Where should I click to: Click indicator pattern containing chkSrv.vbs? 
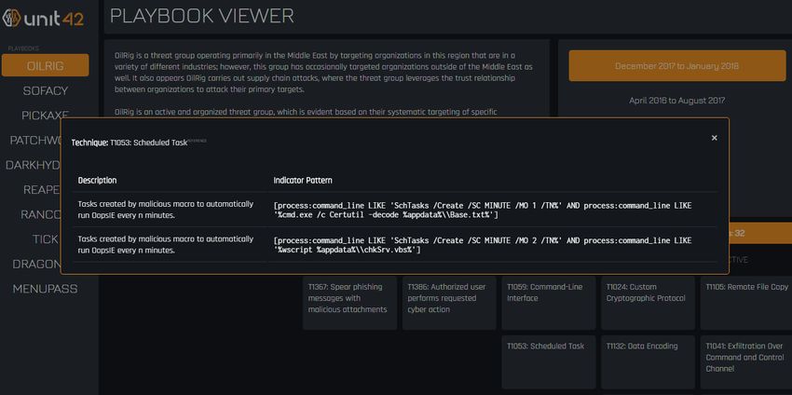483,245
